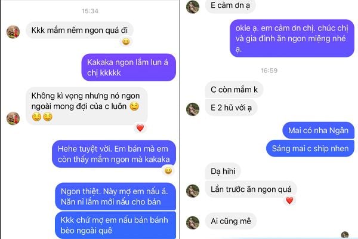Open sender avatar beside "Không kì vọng" message
358x239 pixels.
(x=13, y=118)
